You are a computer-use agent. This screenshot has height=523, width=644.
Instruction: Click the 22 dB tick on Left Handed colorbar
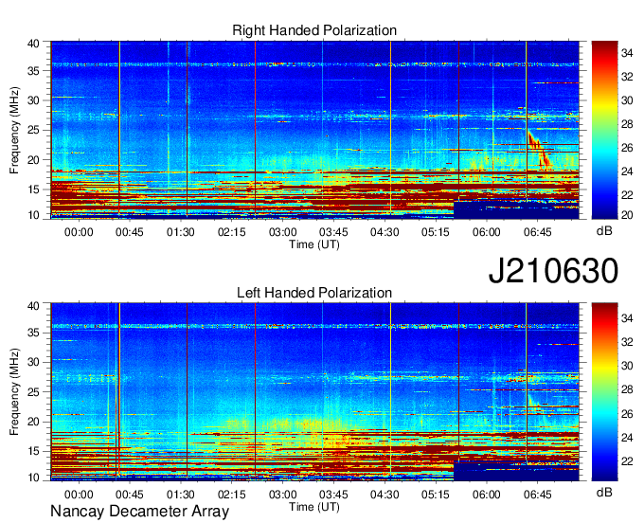click(627, 461)
